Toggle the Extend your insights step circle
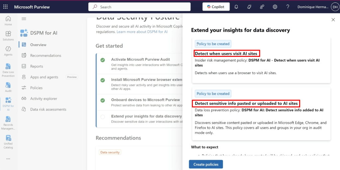340x170 pixels. click(103, 116)
